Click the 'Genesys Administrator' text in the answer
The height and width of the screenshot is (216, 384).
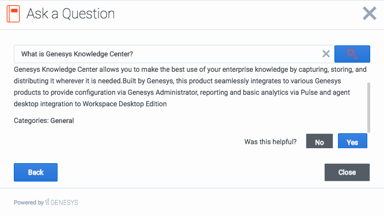tap(162, 92)
